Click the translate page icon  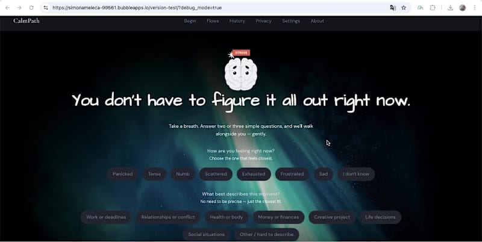tap(393, 8)
